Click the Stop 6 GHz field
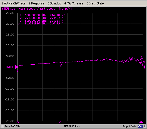 coord(129,127)
